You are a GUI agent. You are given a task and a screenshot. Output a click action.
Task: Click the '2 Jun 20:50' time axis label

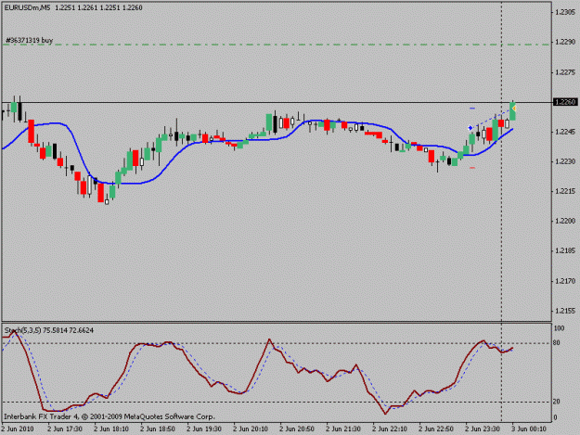pyautogui.click(x=297, y=429)
